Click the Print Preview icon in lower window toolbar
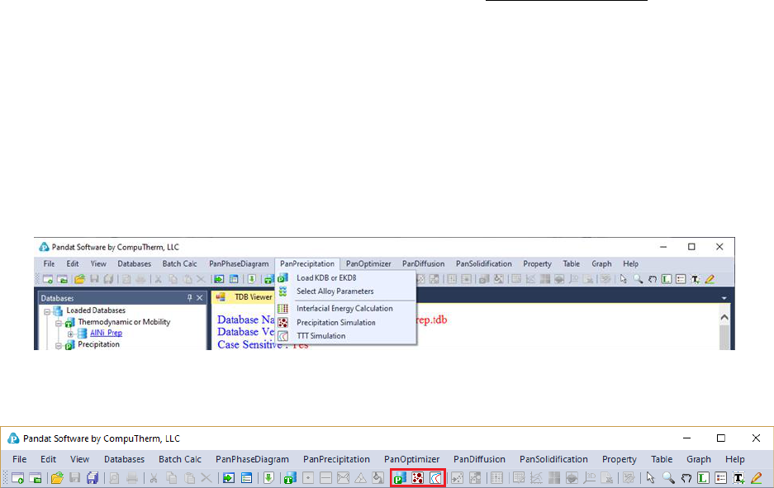Image resolution: width=774 pixels, height=488 pixels. [x=114, y=477]
